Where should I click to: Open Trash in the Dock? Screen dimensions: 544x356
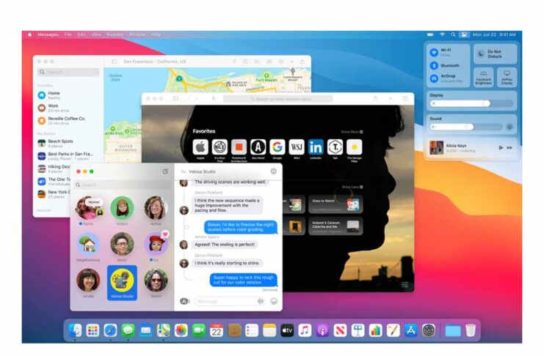(x=471, y=330)
